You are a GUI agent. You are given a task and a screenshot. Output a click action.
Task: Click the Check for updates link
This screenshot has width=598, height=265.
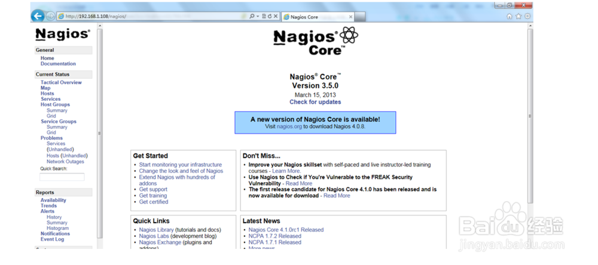tap(315, 102)
